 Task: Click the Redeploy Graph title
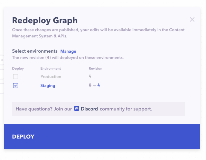coord(45,20)
